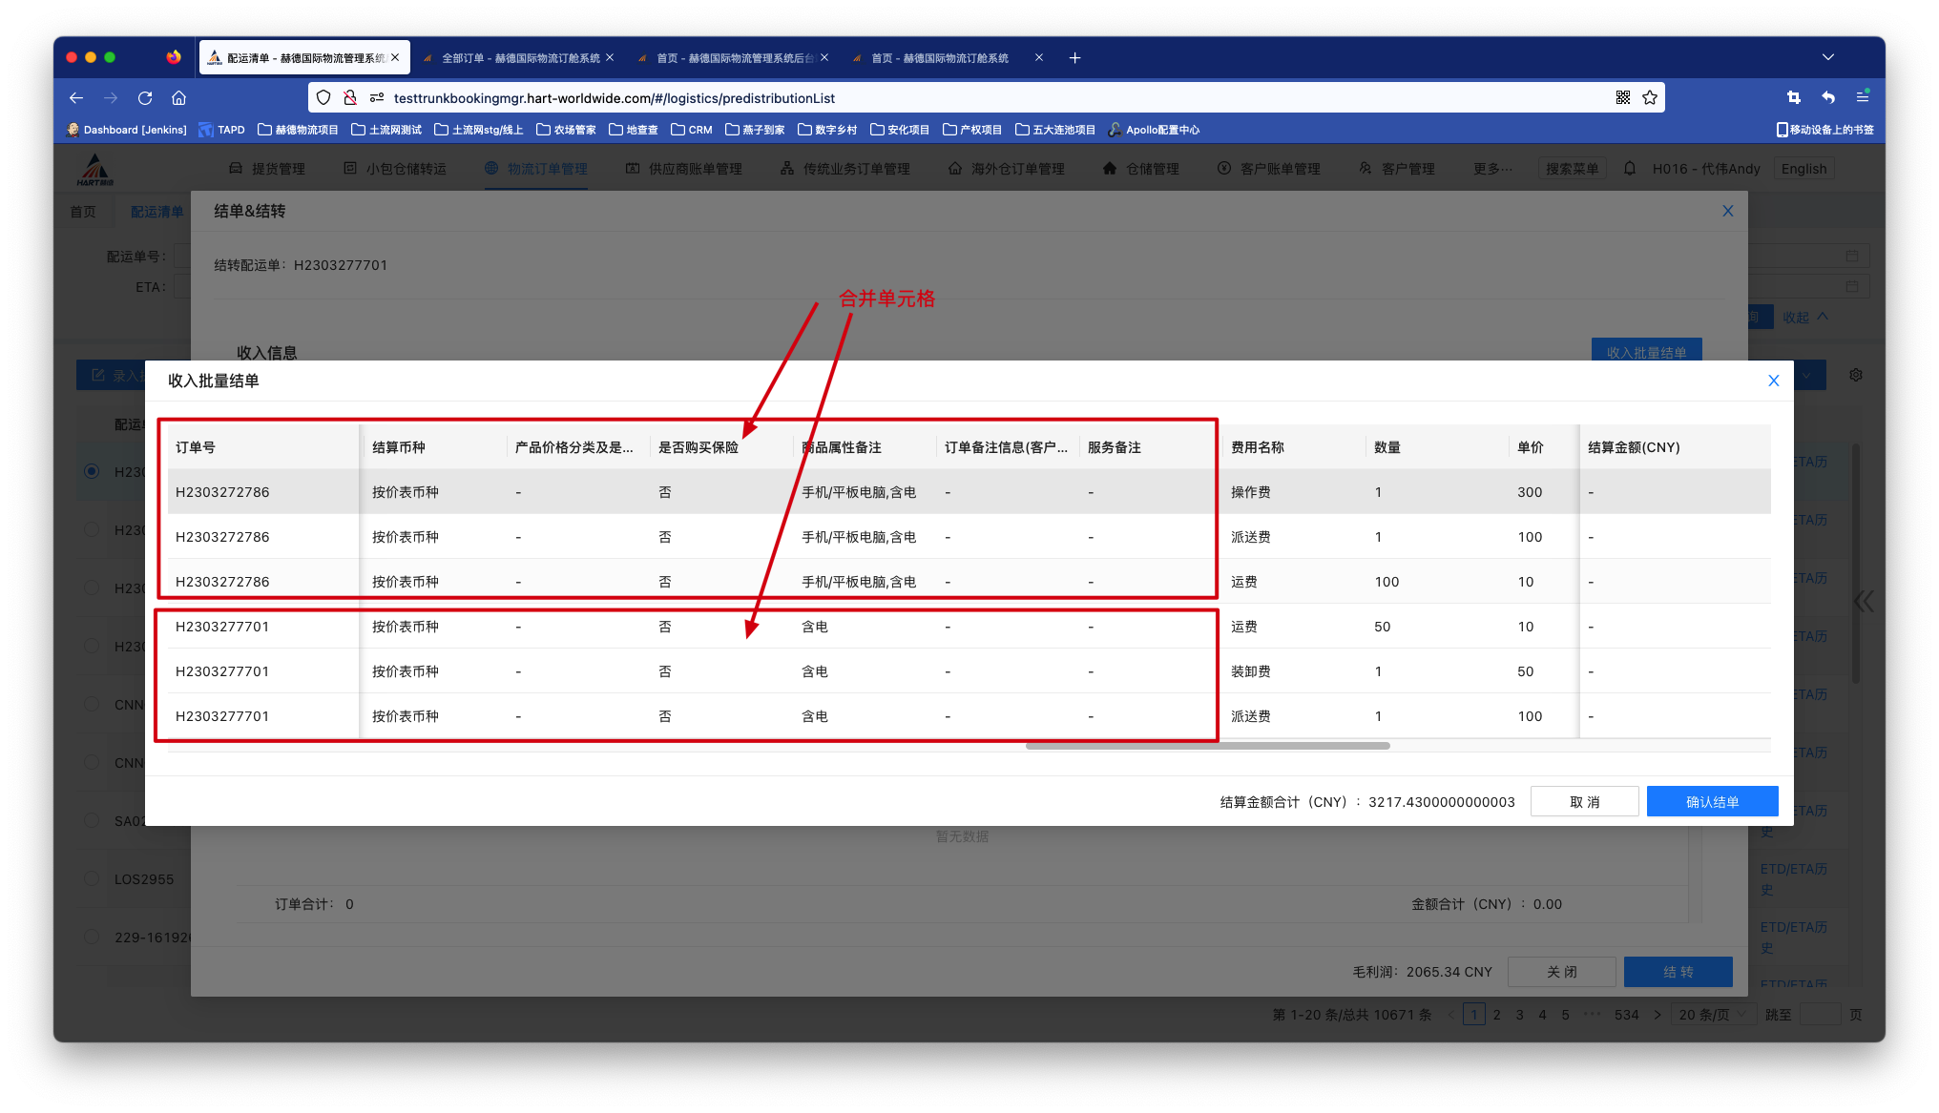Select the radio button for first H230 row
1939x1113 pixels.
tap(92, 471)
